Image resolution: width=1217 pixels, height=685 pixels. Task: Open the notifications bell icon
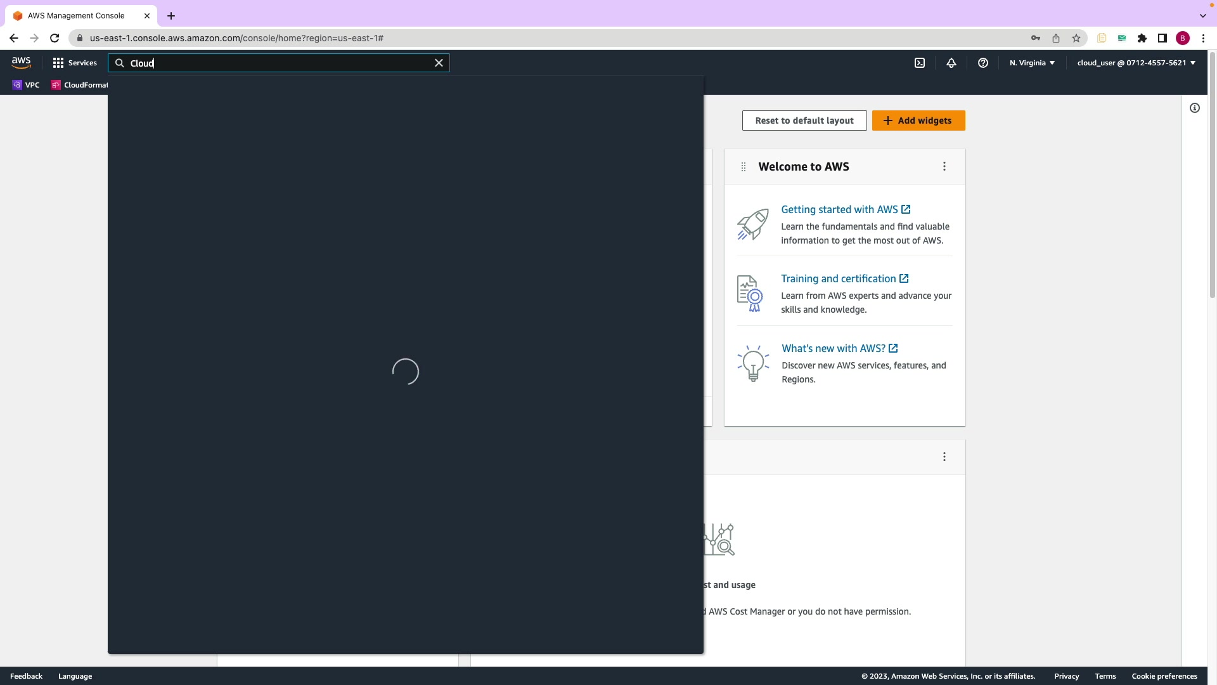[x=951, y=63]
